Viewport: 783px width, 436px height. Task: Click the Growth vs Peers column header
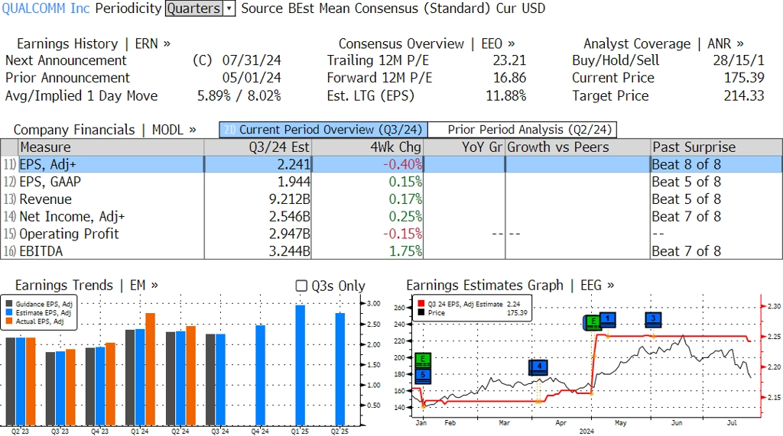pyautogui.click(x=578, y=147)
